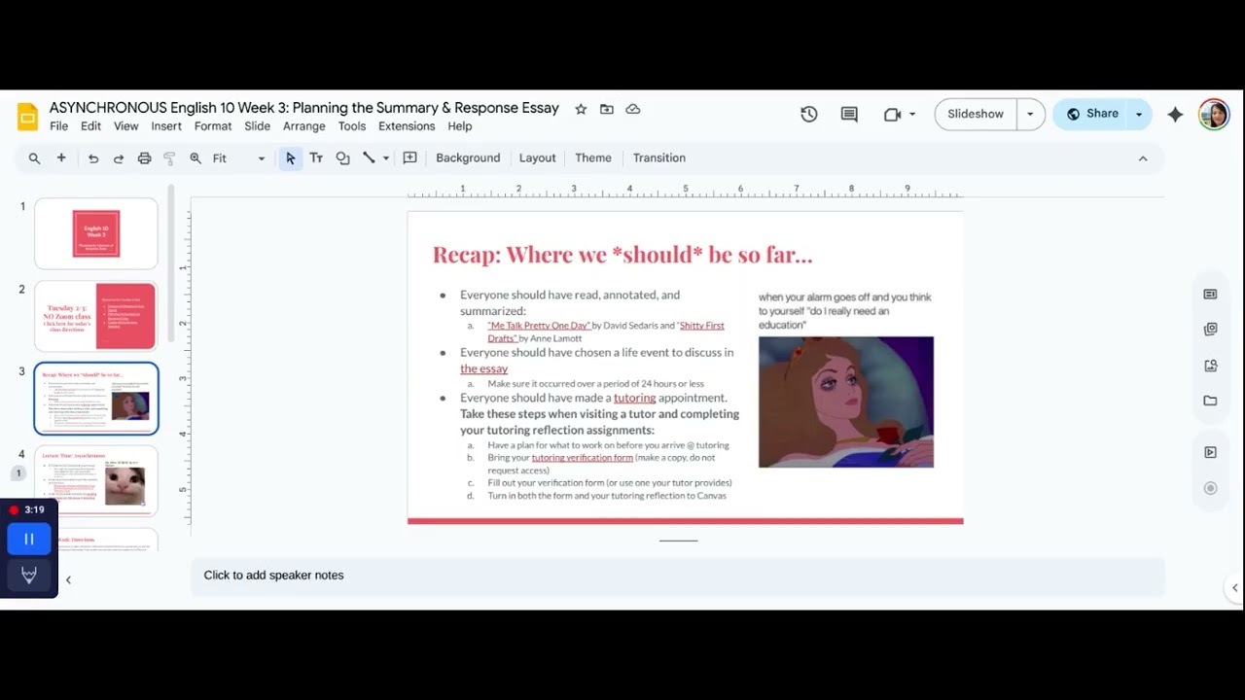The width and height of the screenshot is (1245, 700).
Task: Insert a comment from the toolbar
Action: click(x=409, y=157)
